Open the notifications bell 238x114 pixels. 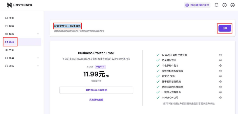216,5
